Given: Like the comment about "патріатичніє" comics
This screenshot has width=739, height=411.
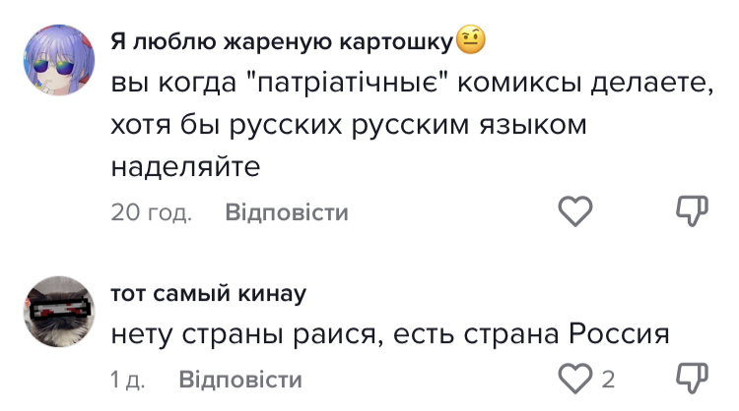Looking at the screenshot, I should (575, 210).
